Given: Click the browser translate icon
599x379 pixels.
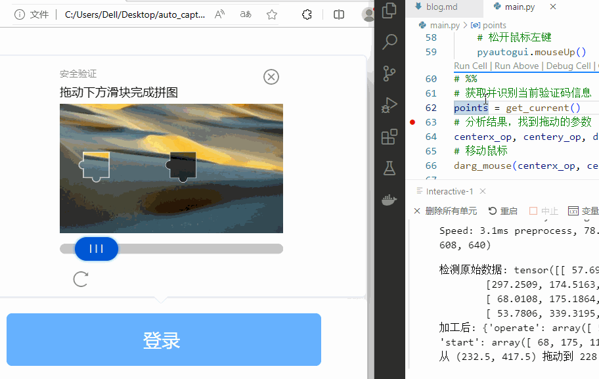Looking at the screenshot, I should tap(246, 14).
